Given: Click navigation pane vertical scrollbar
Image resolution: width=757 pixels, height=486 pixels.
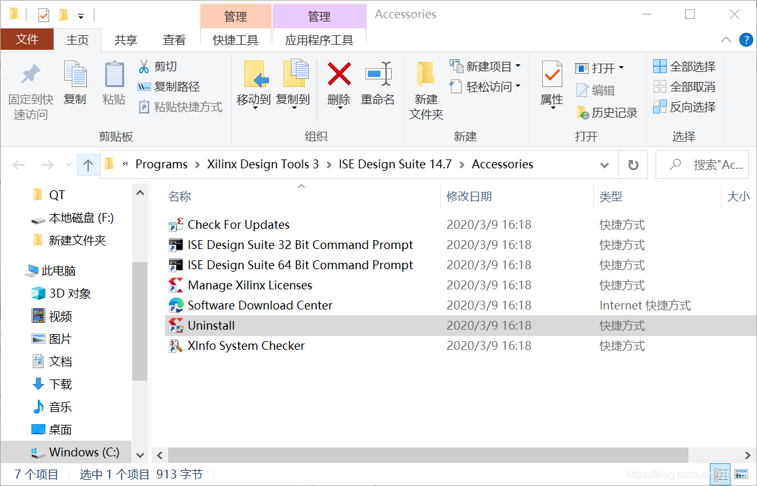Looking at the screenshot, I should pos(140,321).
